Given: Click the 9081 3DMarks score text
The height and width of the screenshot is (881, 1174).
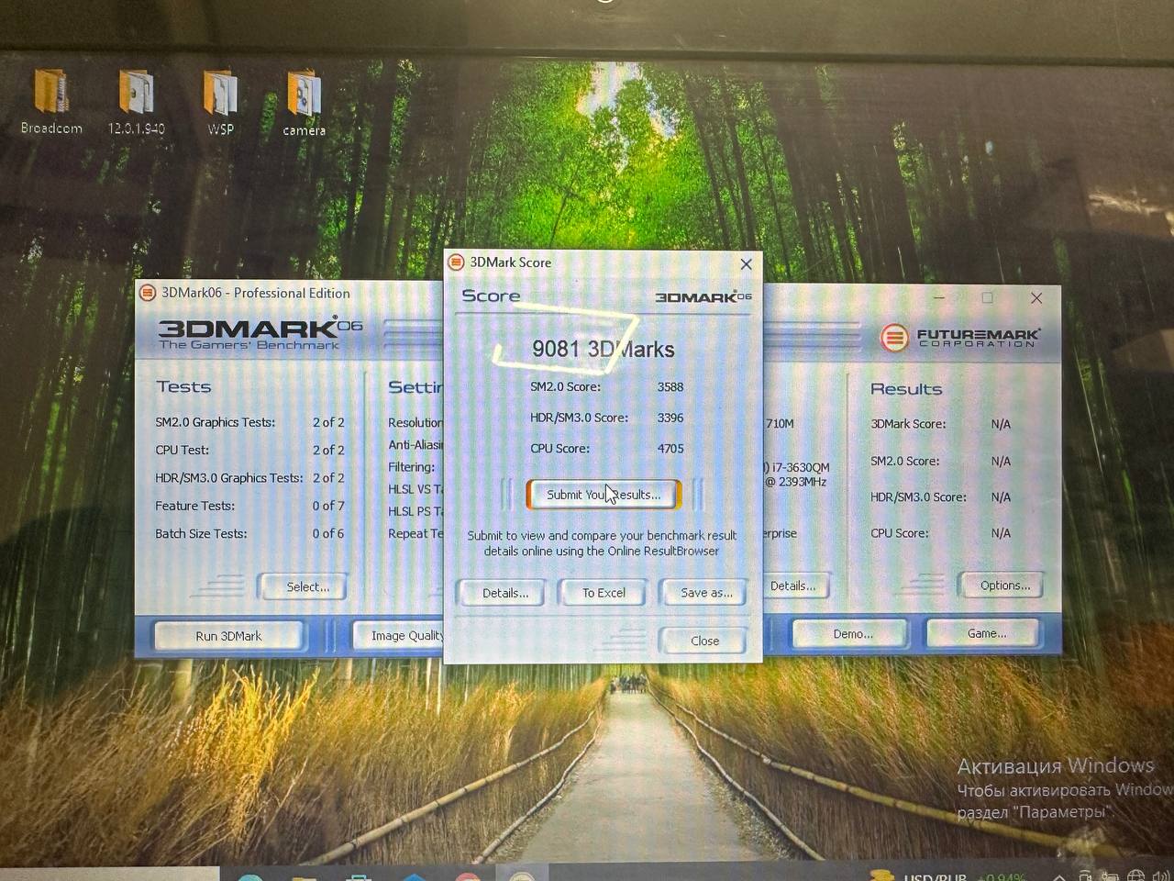Looking at the screenshot, I should point(603,350).
